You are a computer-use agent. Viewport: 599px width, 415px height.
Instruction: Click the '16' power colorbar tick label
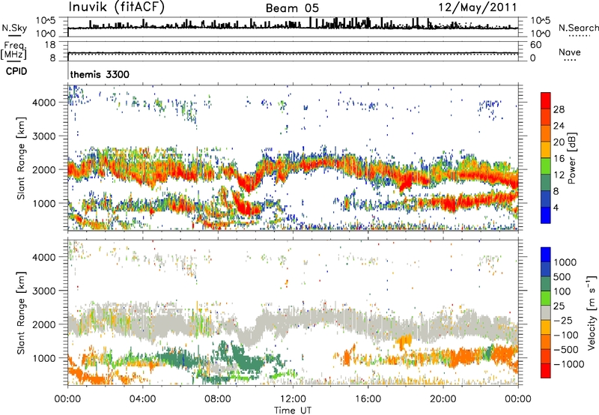tap(559, 159)
